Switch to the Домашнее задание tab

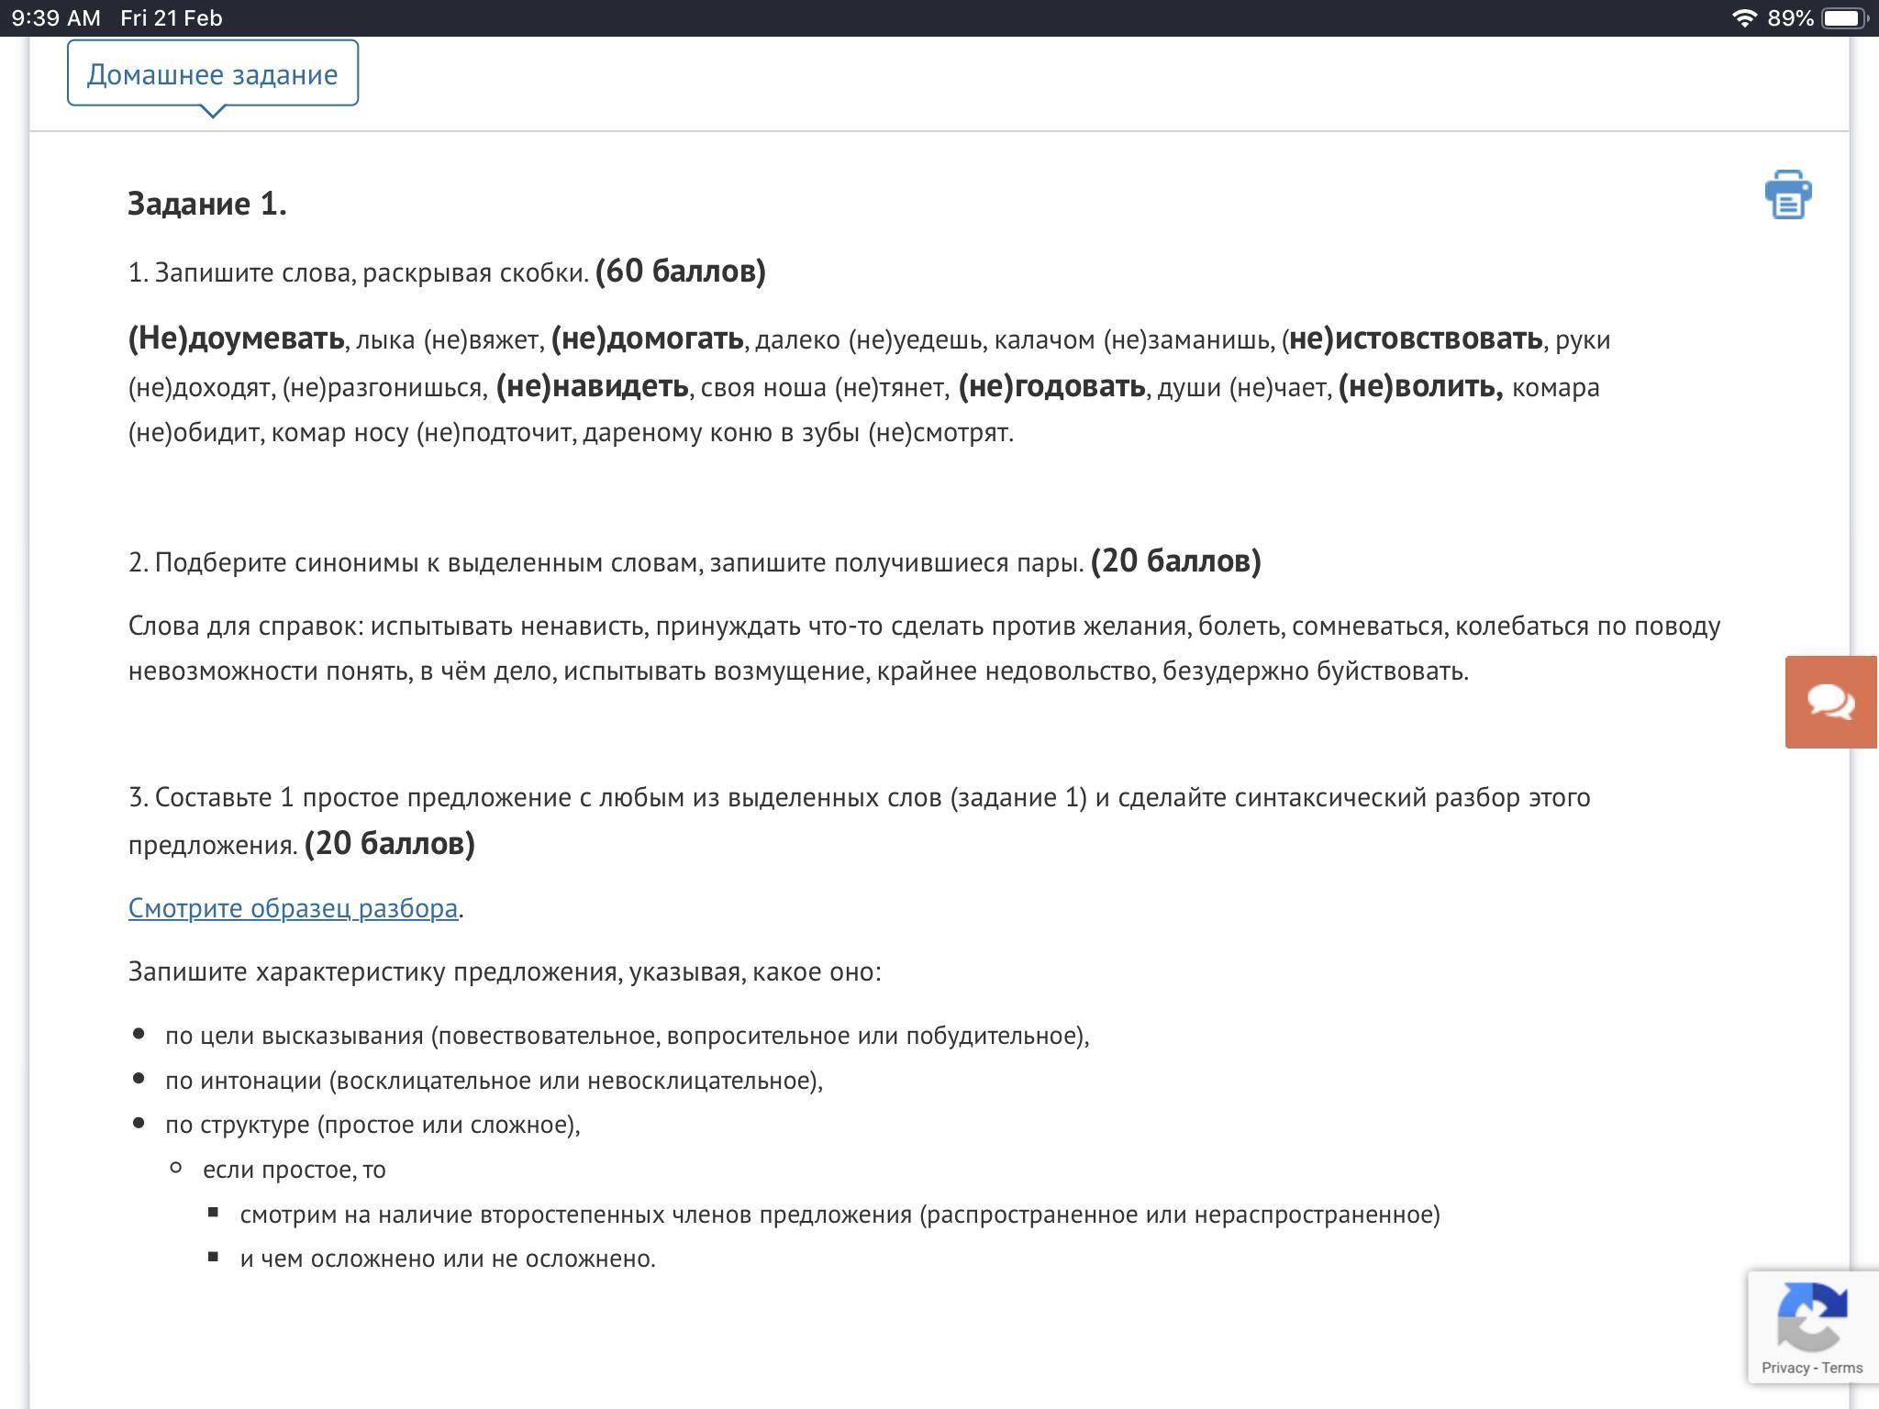click(x=212, y=73)
